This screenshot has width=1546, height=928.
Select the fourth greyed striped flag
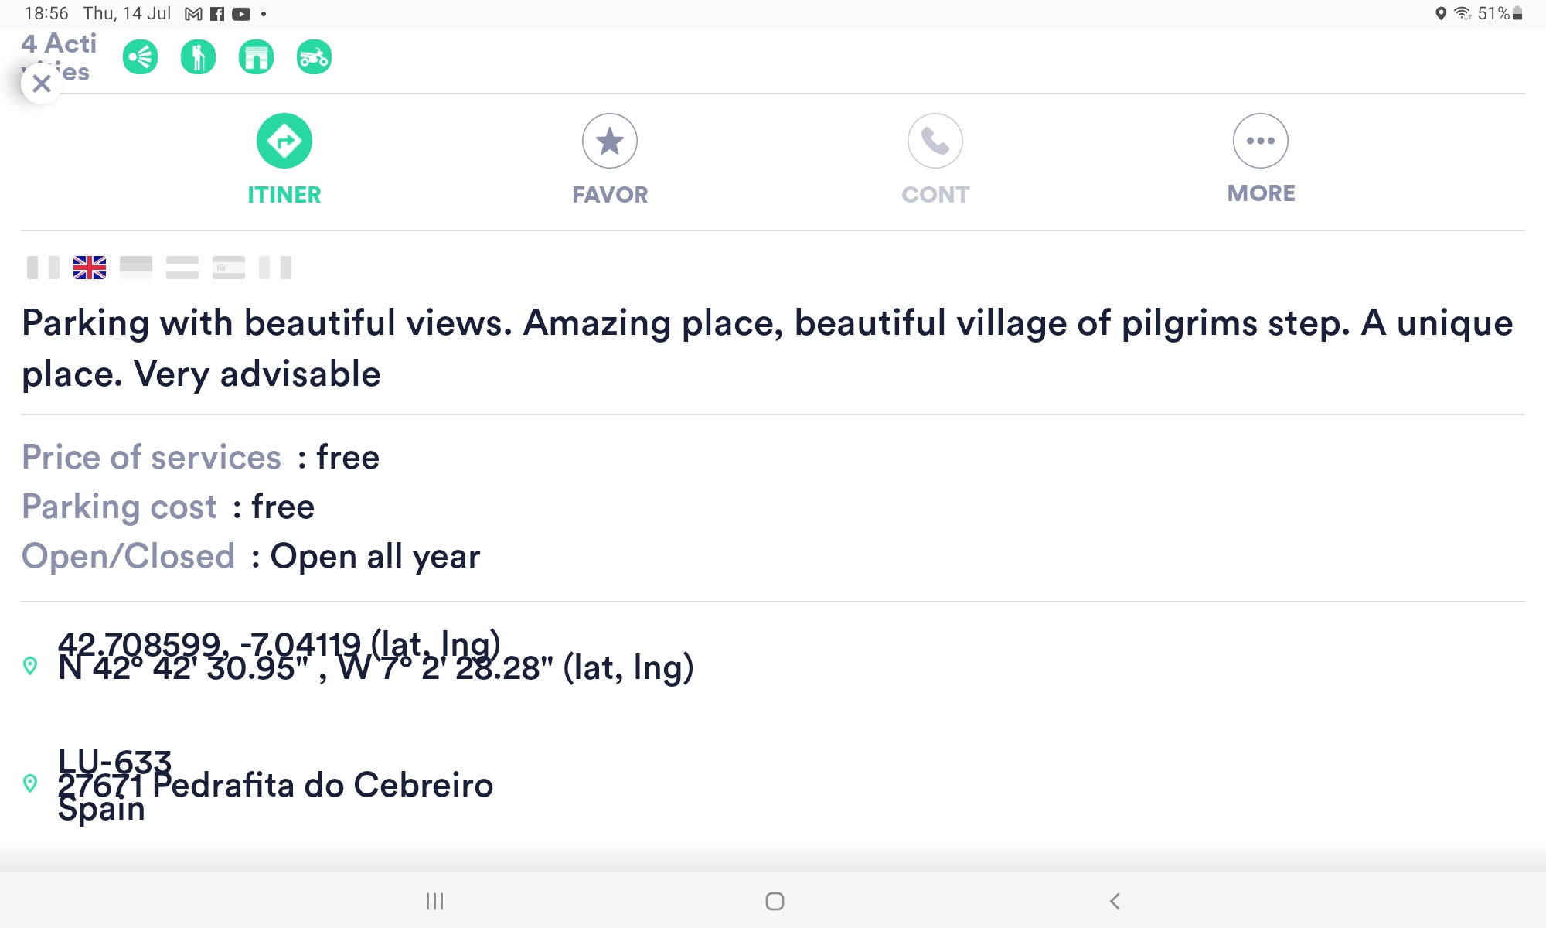(182, 268)
